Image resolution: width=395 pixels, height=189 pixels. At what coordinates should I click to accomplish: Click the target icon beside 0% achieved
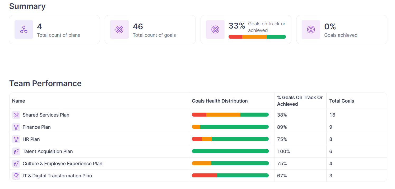(x=311, y=30)
